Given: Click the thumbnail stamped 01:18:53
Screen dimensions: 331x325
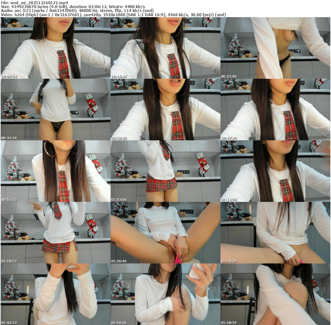Looking at the screenshot, I should click(56, 233).
